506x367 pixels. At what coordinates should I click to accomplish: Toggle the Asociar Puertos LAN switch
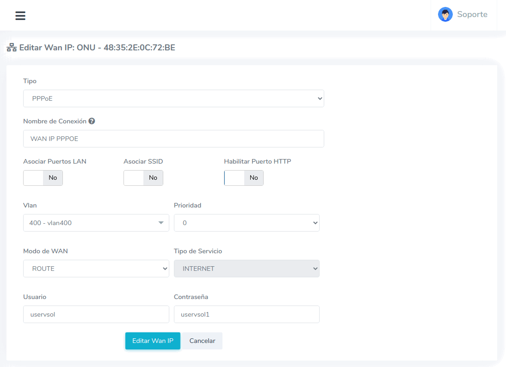(x=43, y=178)
